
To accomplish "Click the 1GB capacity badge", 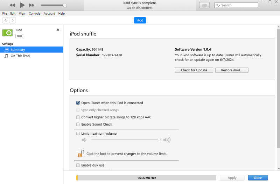I will click(x=19, y=36).
